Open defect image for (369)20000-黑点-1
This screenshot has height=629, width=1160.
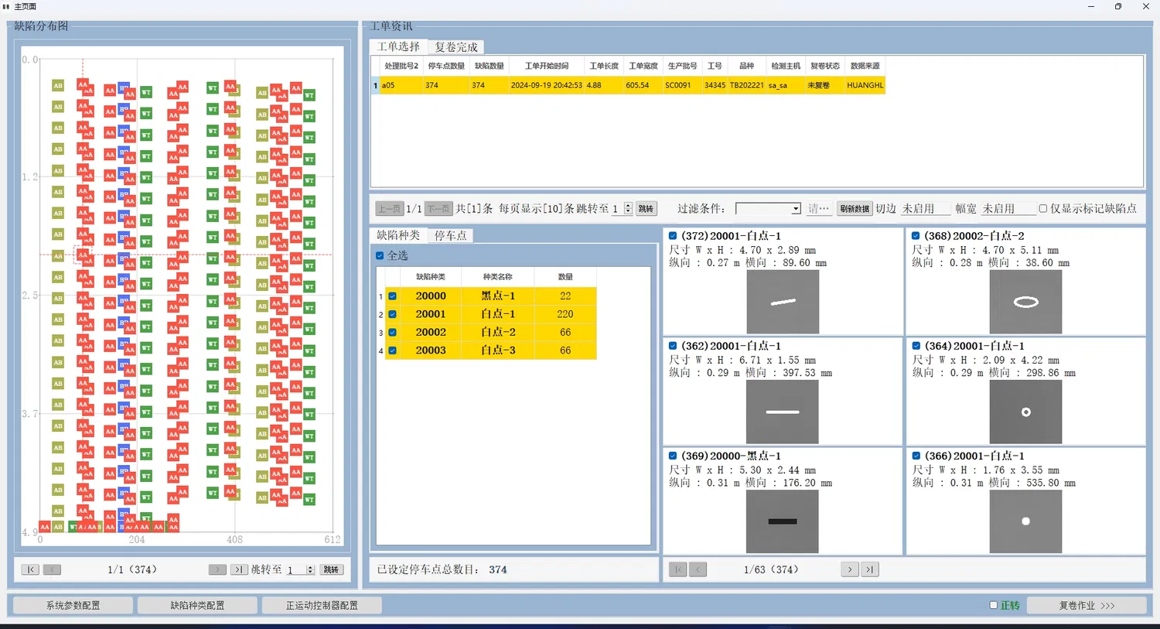click(783, 521)
